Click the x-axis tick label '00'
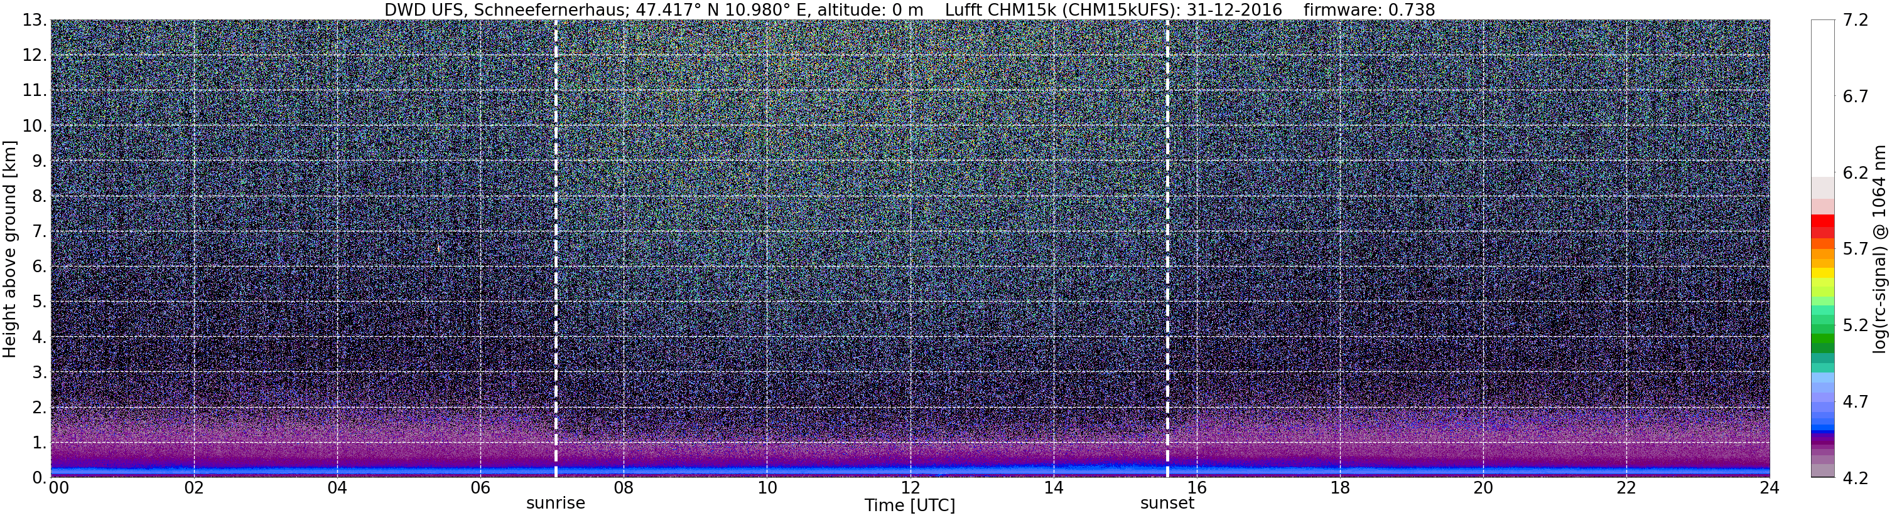1892x518 pixels. (x=59, y=489)
